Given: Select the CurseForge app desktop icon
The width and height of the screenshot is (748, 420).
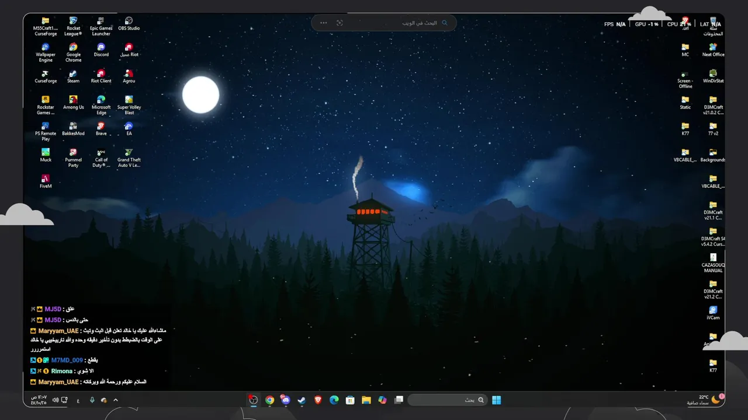Looking at the screenshot, I should [46, 76].
